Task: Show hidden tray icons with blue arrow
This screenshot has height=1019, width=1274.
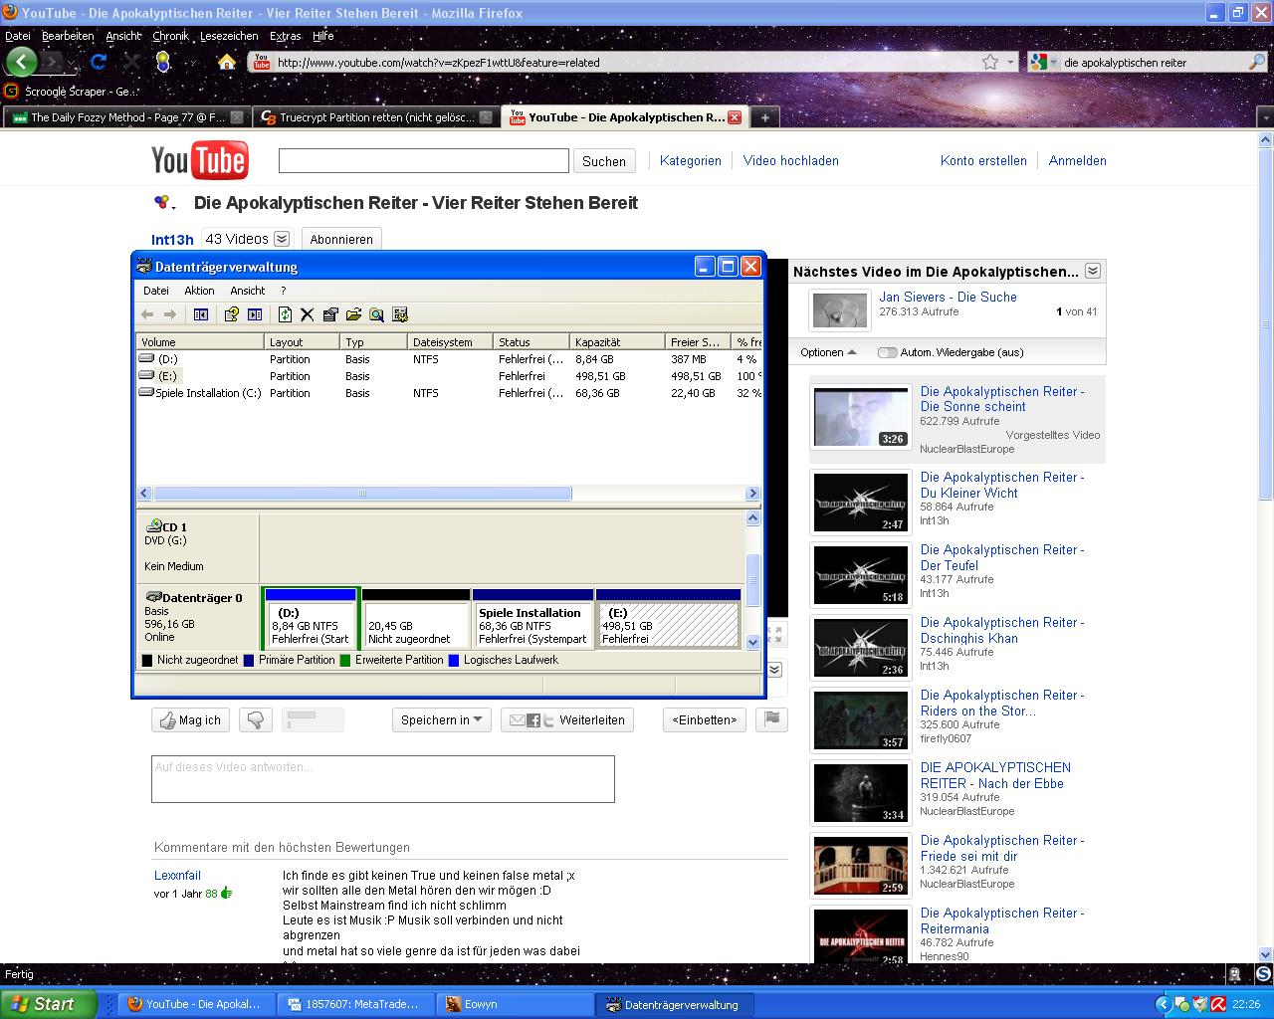Action: pyautogui.click(x=1163, y=1004)
